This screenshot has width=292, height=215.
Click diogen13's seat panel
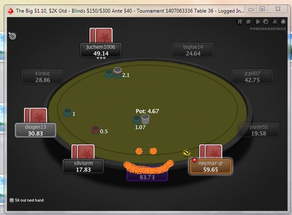point(35,130)
